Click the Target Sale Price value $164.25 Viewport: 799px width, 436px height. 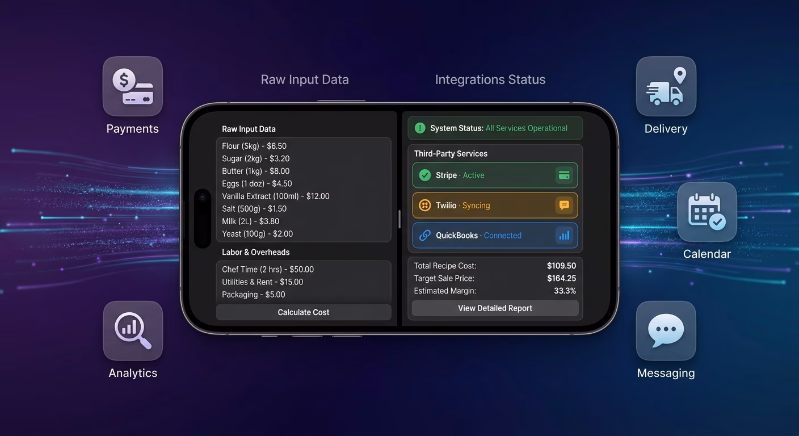point(561,278)
